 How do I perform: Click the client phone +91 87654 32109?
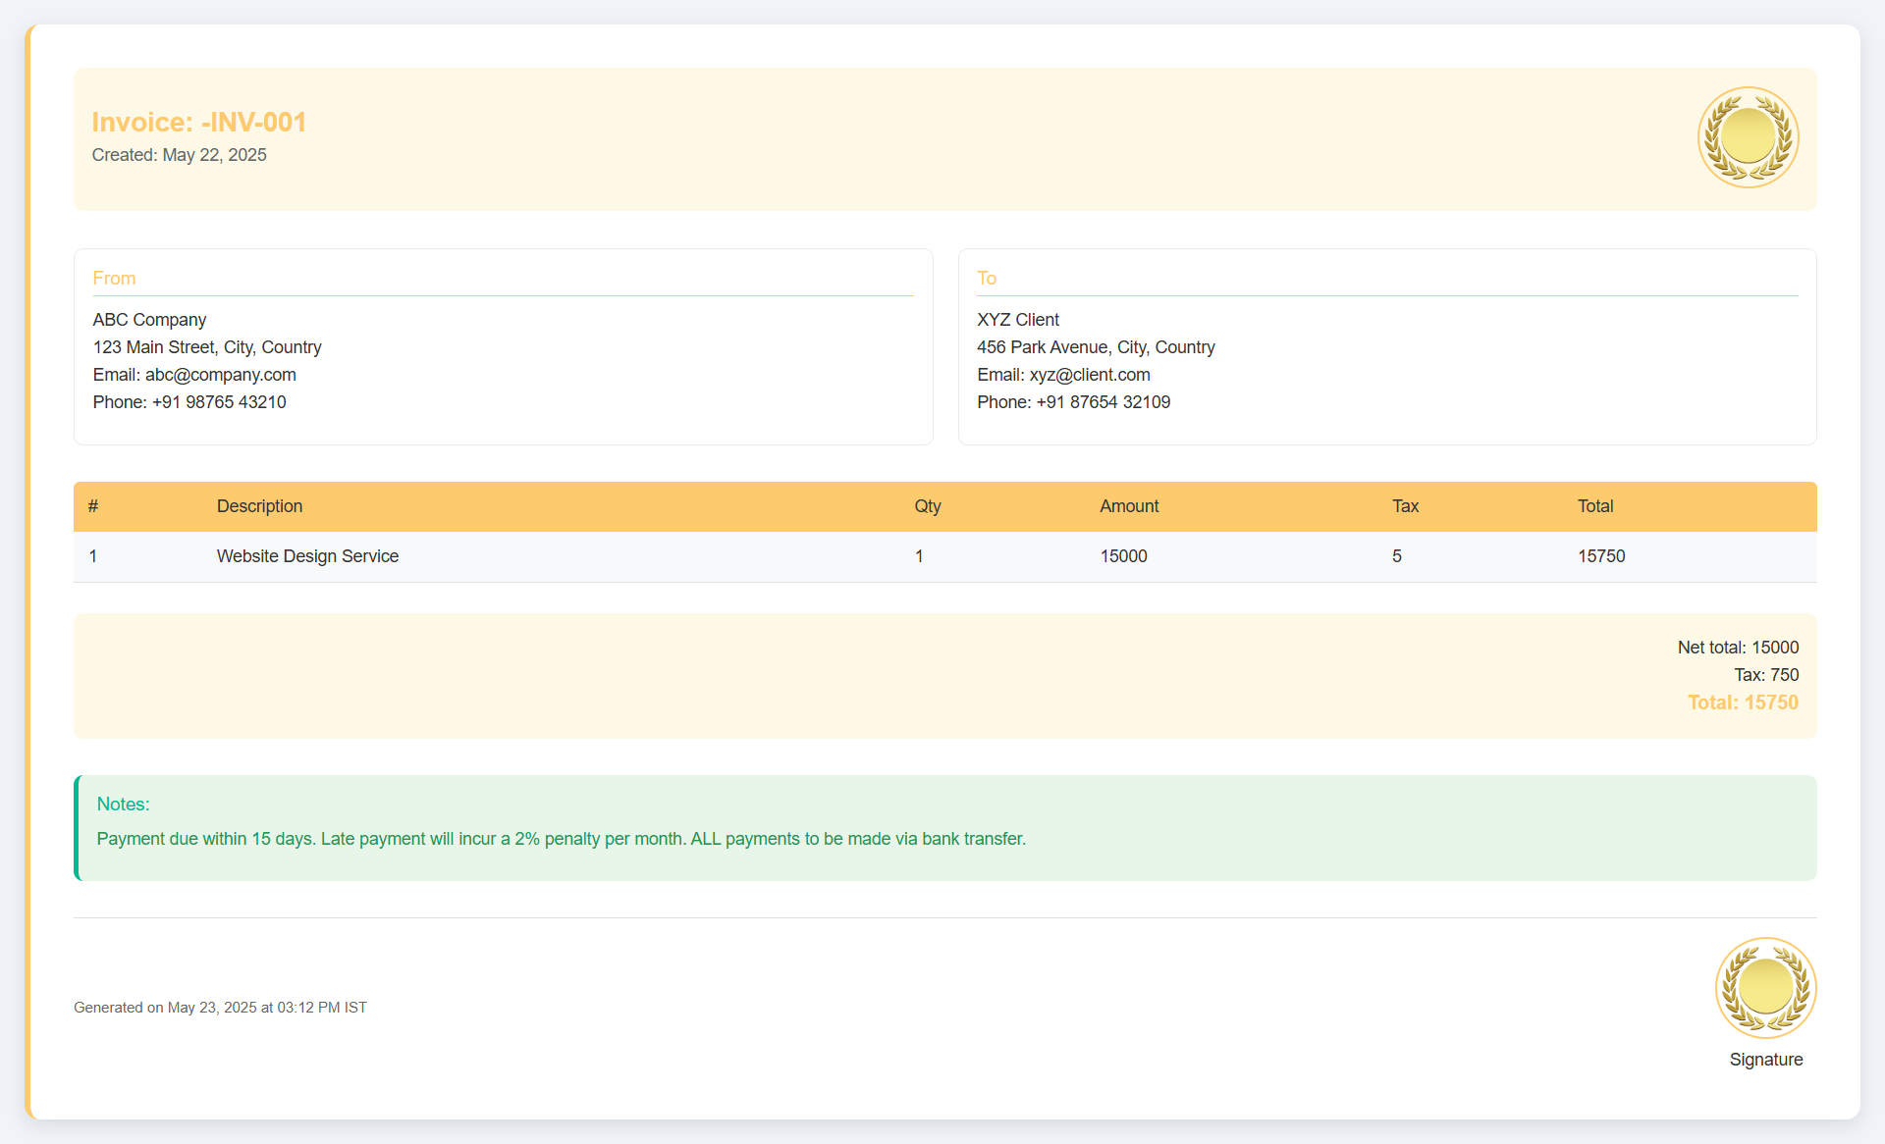[1103, 402]
